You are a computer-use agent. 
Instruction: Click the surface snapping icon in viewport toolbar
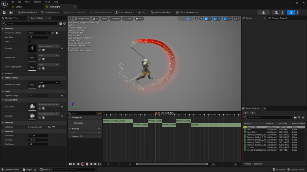201,19
